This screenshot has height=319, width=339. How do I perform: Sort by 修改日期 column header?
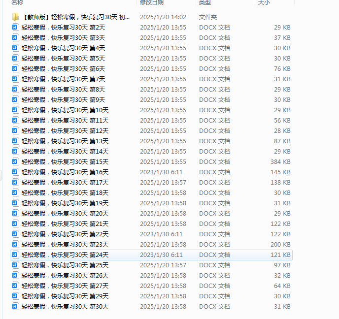pyautogui.click(x=152, y=2)
